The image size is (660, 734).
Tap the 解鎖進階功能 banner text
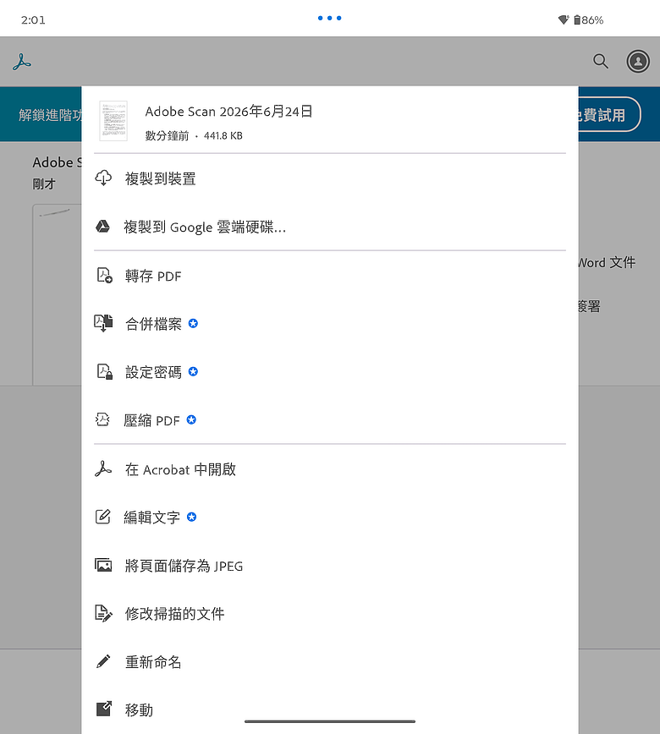coord(50,115)
